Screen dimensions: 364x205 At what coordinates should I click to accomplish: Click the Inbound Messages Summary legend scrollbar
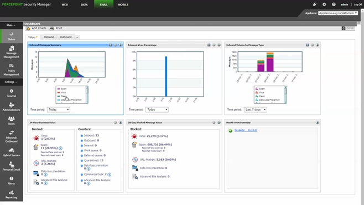(x=87, y=94)
